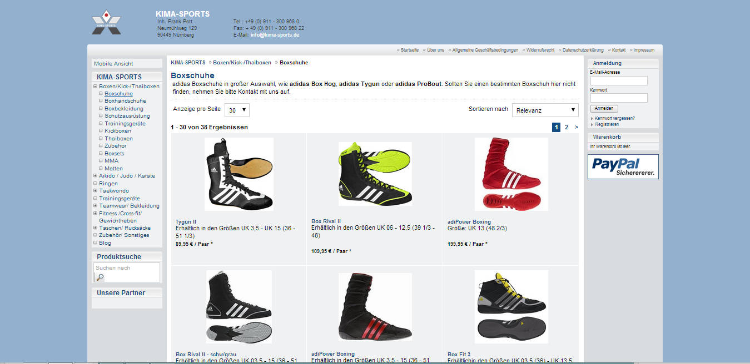Viewport: 750px width, 364px height.
Task: Click the KIMA-SPORTS logo icon
Action: coord(106,22)
